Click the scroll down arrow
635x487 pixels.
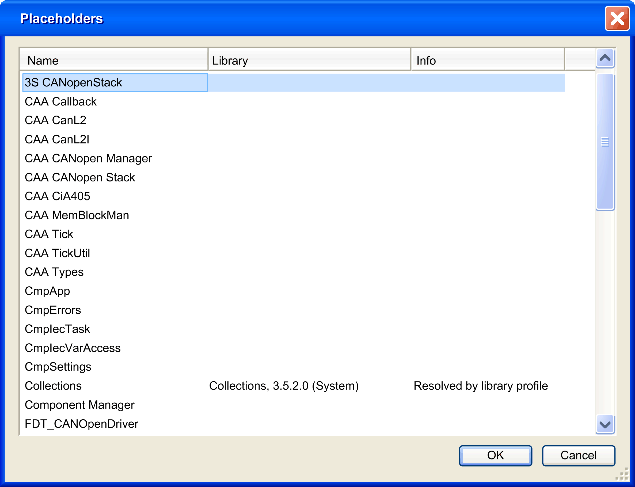[x=605, y=424]
